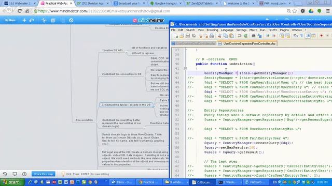Viewport: 332px width, 186px height.
Task: Click the EN language indicator in system tray
Action: pyautogui.click(x=275, y=182)
